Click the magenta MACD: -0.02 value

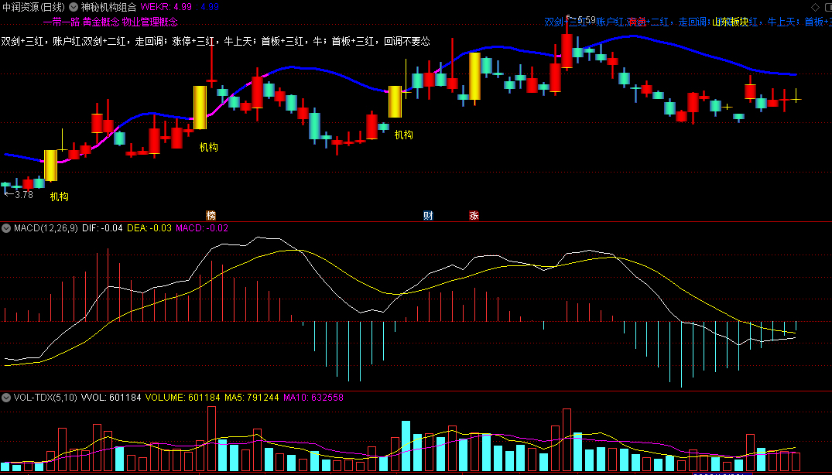(202, 228)
